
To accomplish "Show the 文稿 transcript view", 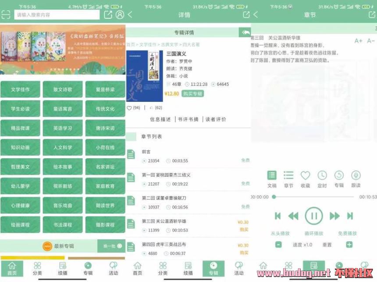I will pos(272,179).
